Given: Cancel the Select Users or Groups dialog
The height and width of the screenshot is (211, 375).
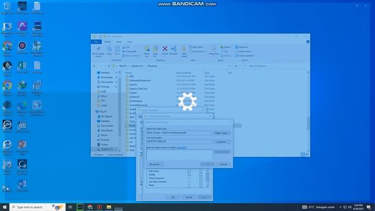Looking at the screenshot, I should (223, 164).
